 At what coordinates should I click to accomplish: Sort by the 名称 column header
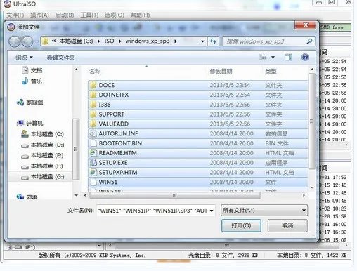(x=95, y=71)
